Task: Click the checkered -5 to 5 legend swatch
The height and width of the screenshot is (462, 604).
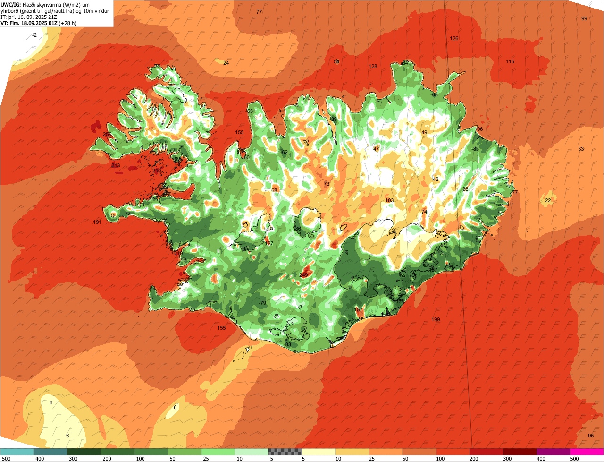Action: (285, 452)
